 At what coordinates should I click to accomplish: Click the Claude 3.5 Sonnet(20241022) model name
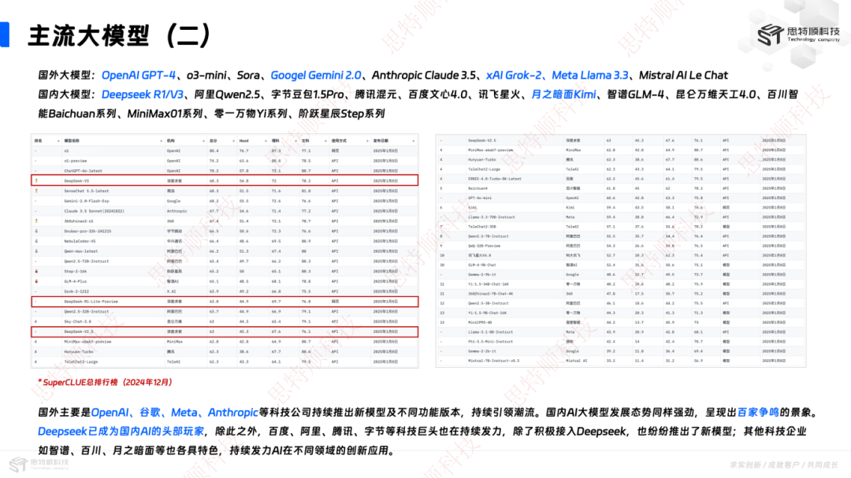[x=94, y=210]
